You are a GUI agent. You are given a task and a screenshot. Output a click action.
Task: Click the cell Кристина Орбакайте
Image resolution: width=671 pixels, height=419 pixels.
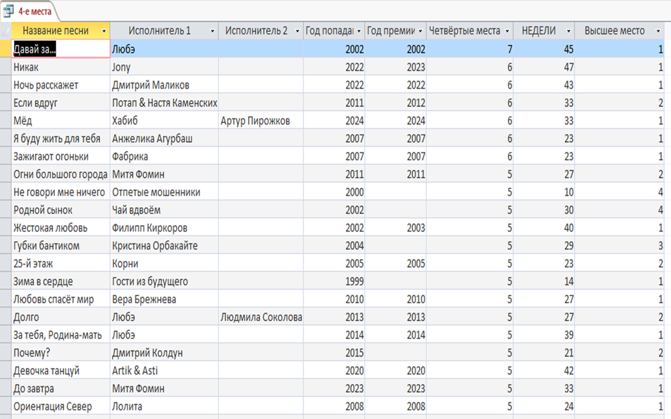point(164,246)
